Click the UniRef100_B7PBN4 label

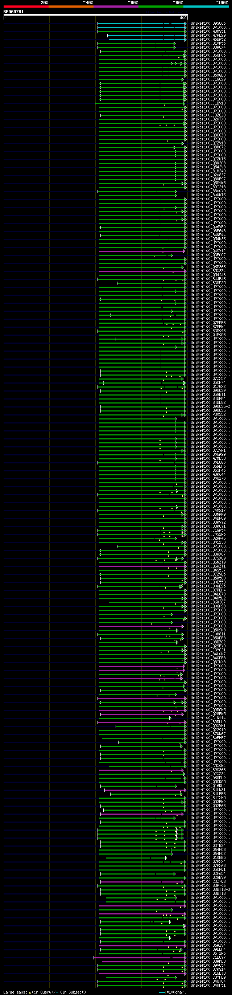[208, 327]
